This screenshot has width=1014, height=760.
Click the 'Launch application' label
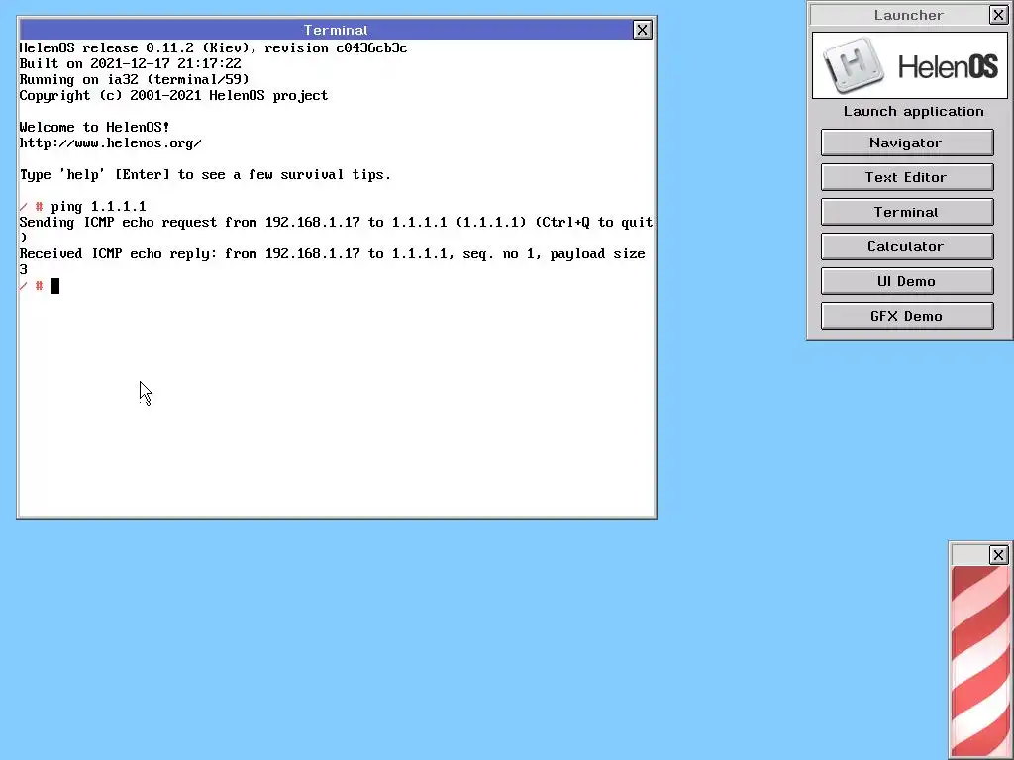[913, 111]
